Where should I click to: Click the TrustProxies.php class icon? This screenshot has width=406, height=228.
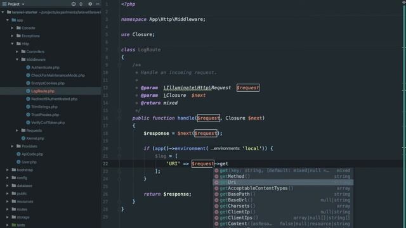point(28,115)
